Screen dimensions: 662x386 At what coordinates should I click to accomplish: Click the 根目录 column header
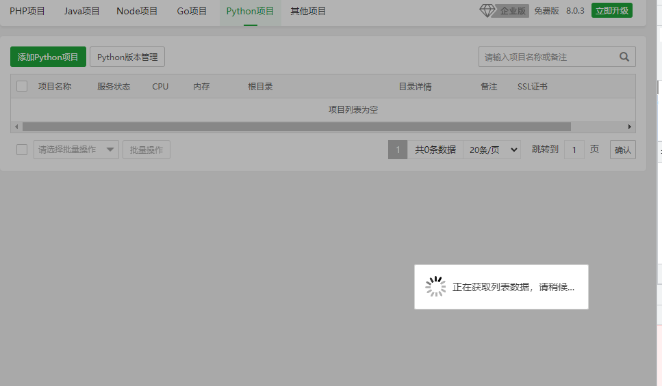260,86
